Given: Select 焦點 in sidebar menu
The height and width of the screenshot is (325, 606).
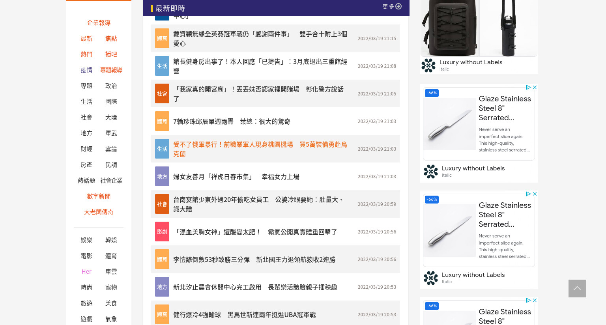Looking at the screenshot, I should tap(111, 39).
